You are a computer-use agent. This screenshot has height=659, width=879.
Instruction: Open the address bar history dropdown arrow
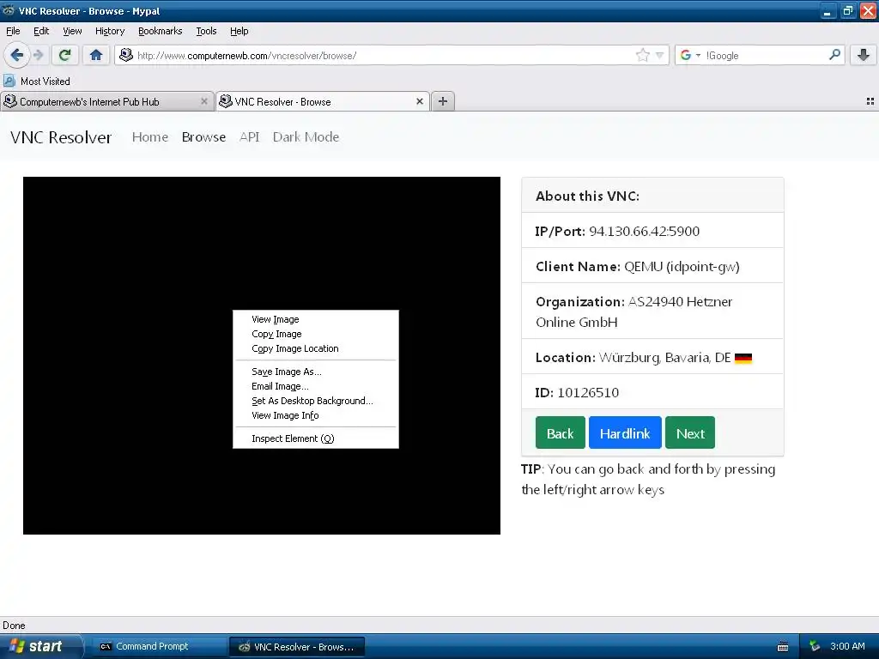tap(659, 55)
